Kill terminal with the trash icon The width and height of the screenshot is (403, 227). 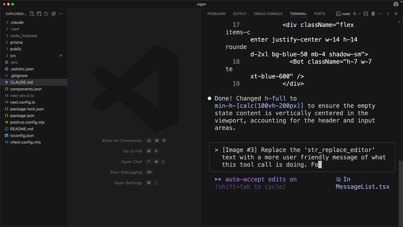(x=373, y=14)
